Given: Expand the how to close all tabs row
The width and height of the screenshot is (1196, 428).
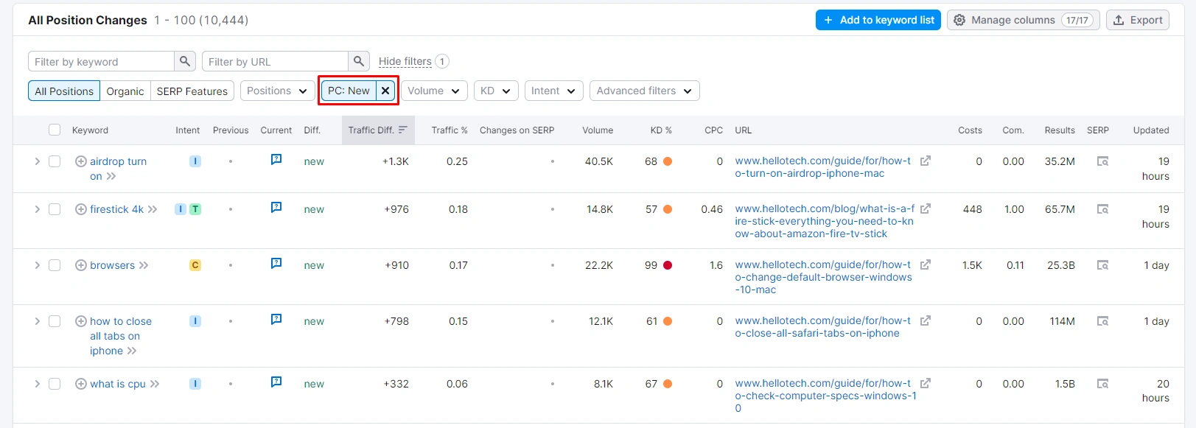Looking at the screenshot, I should click(37, 321).
